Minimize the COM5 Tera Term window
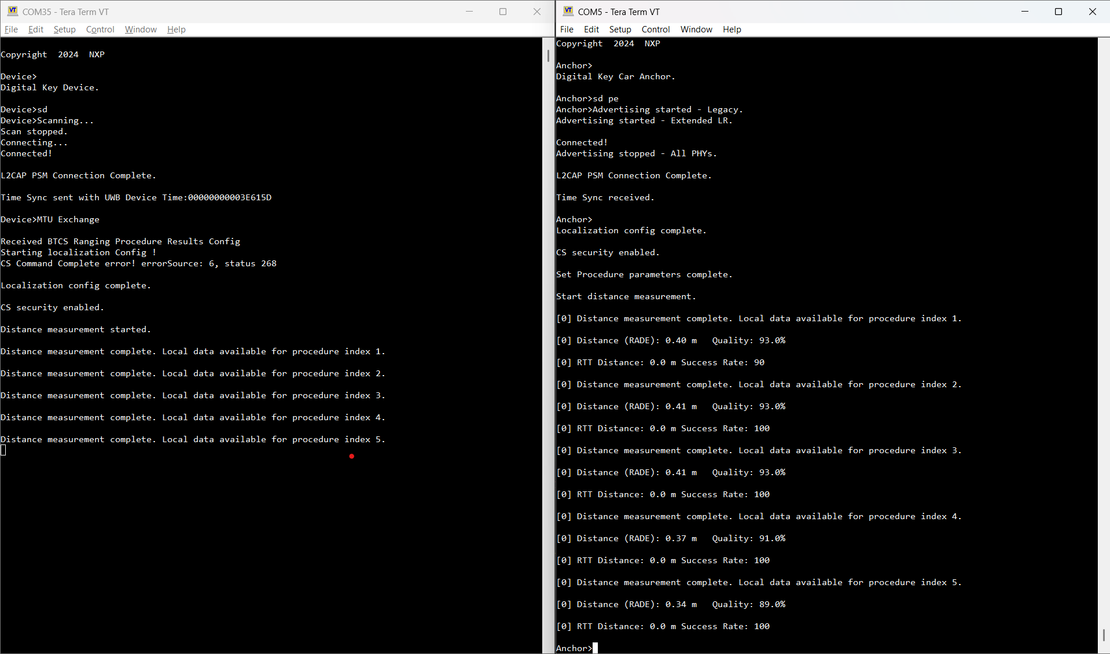This screenshot has width=1110, height=654. click(x=1025, y=12)
